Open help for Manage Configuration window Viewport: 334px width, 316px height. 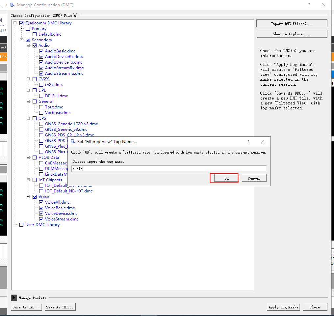point(309,5)
